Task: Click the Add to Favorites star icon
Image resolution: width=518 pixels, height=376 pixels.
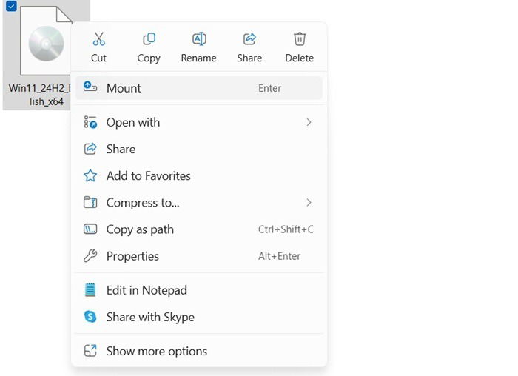Action: (x=90, y=176)
